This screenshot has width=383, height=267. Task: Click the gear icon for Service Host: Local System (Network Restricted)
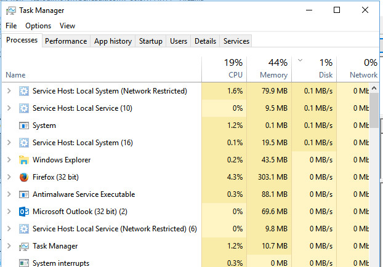tap(24, 91)
